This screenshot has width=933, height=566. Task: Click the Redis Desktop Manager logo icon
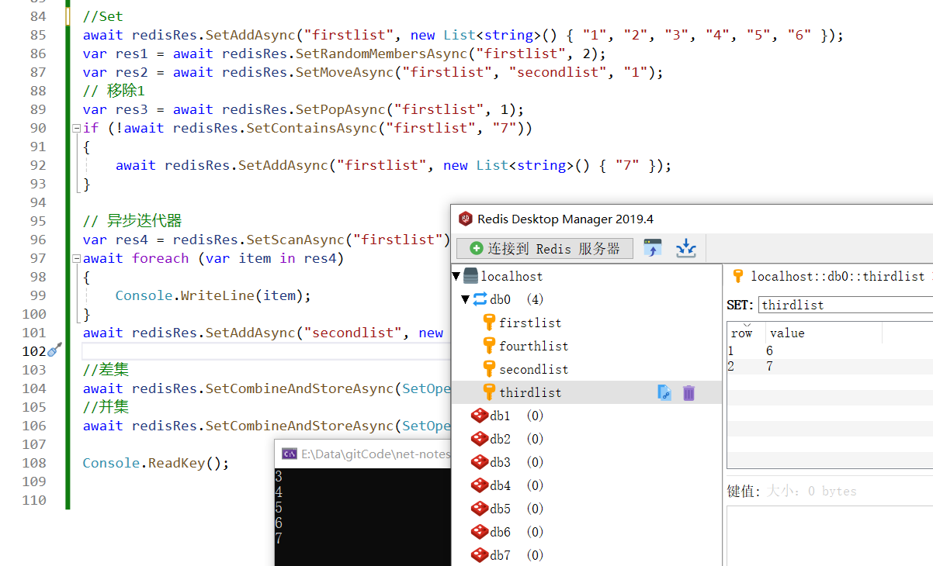coord(466,219)
